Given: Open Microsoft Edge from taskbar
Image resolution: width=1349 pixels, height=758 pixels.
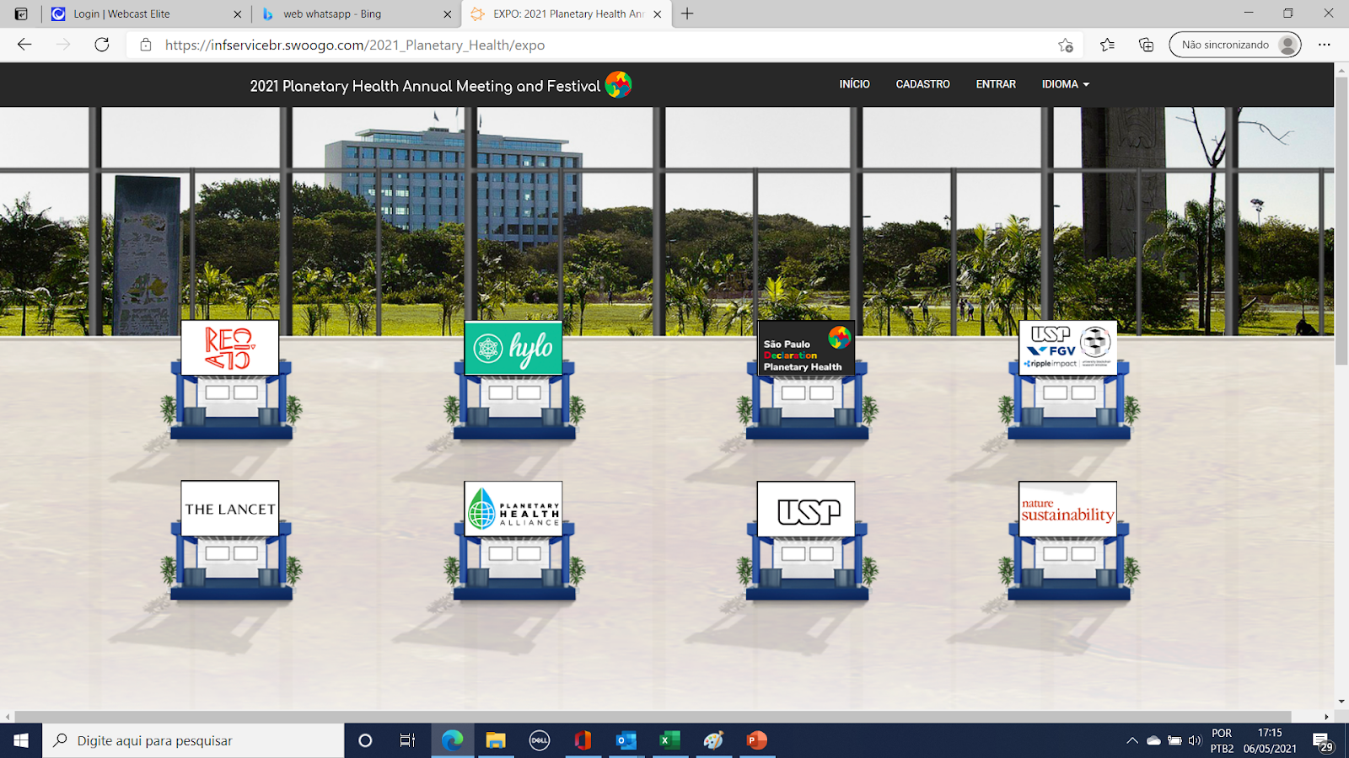Looking at the screenshot, I should [x=453, y=740].
